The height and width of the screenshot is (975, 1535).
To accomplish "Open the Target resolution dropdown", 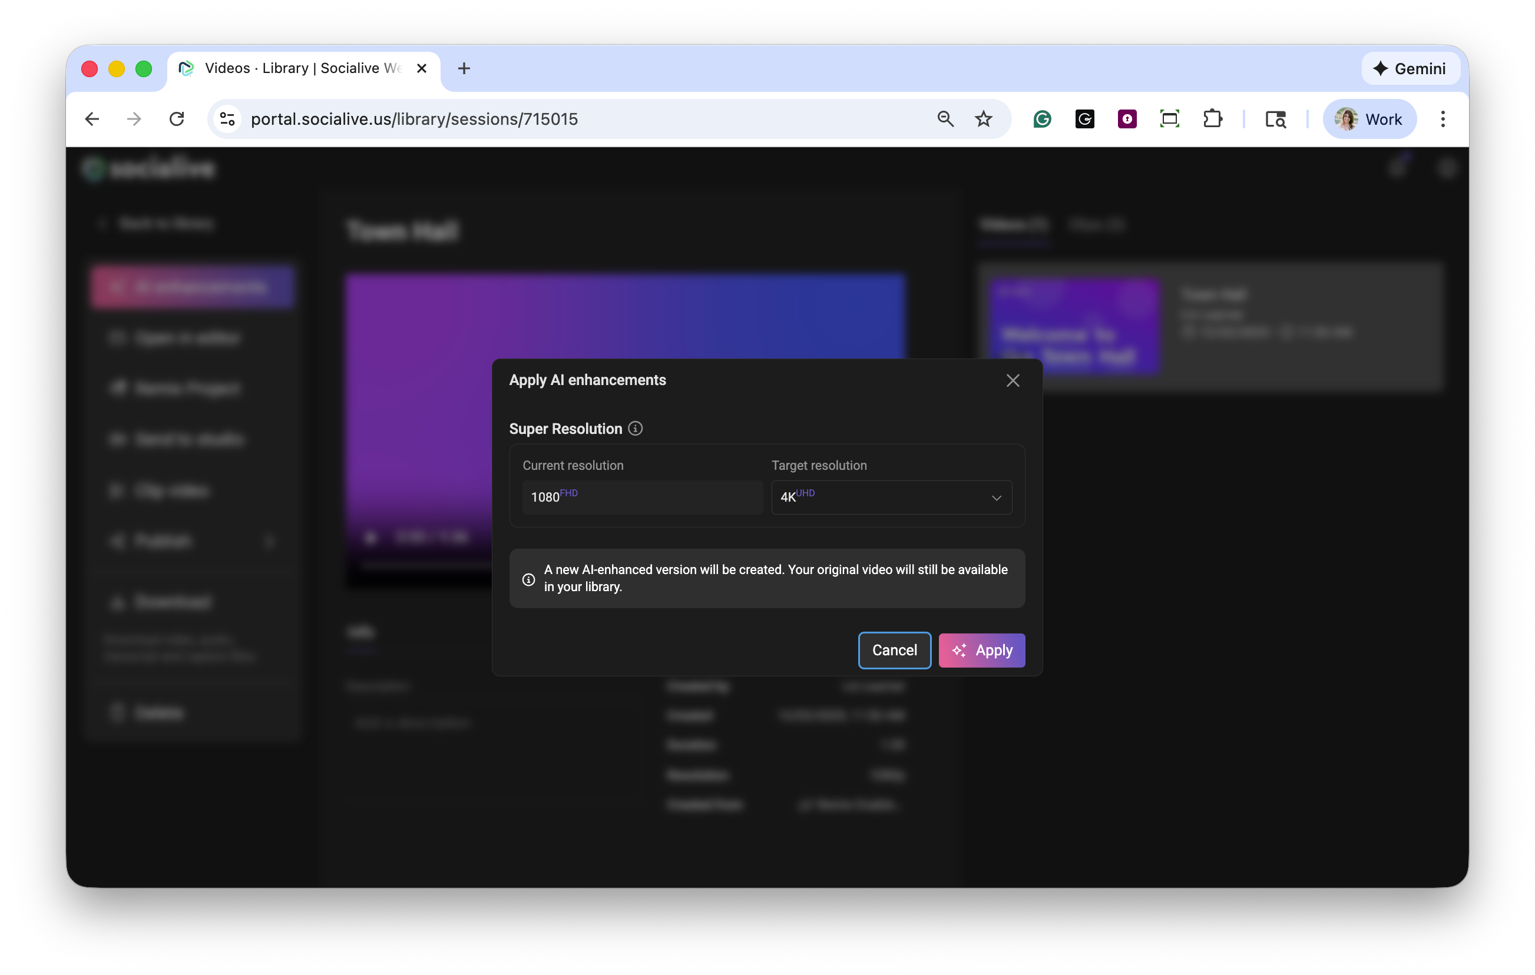I will pyautogui.click(x=891, y=497).
